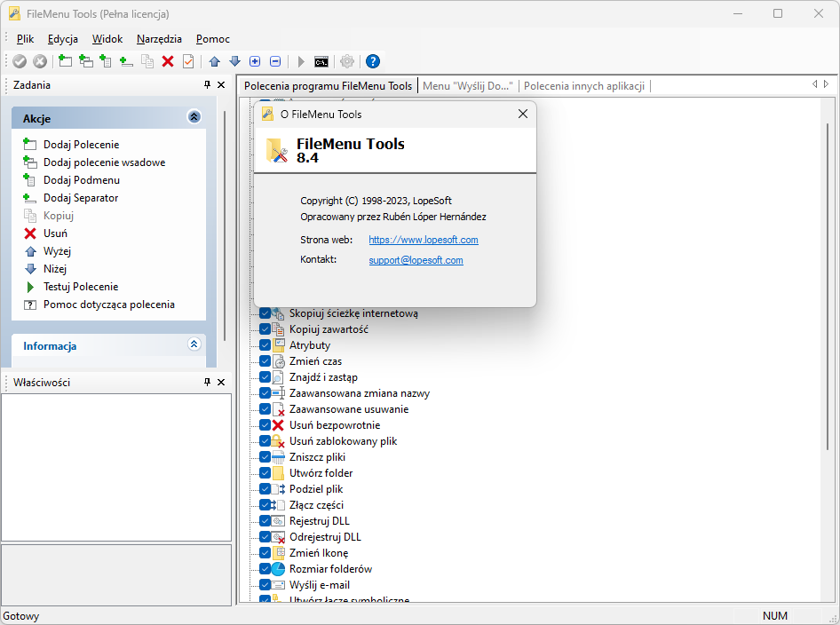This screenshot has width=840, height=625.
Task: Open the https://www.lopesoft.com link
Action: click(x=424, y=240)
